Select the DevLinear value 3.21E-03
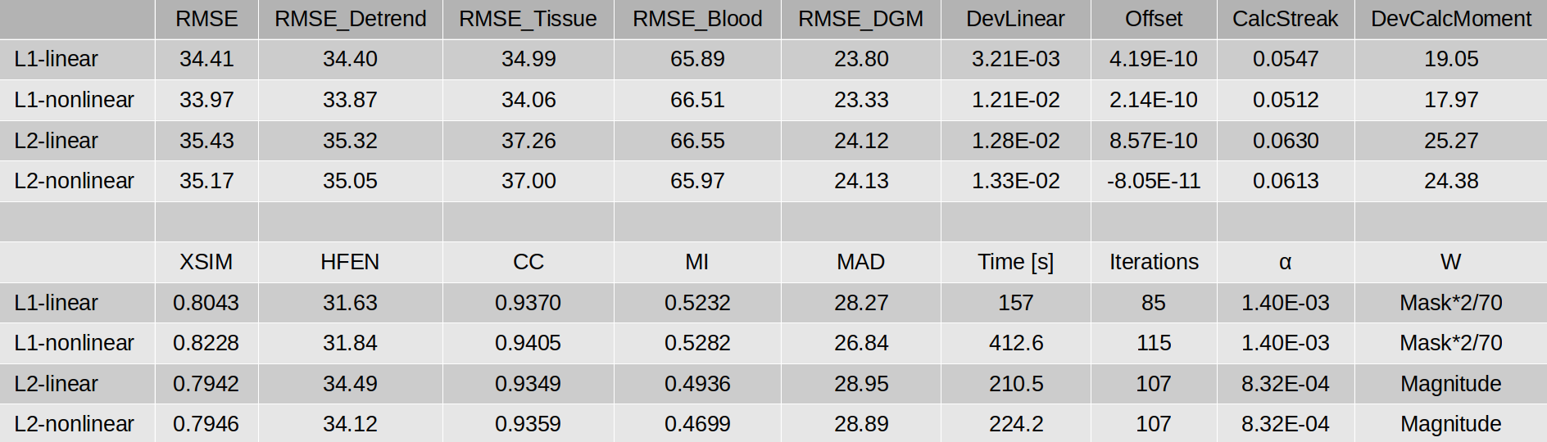 1015,59
